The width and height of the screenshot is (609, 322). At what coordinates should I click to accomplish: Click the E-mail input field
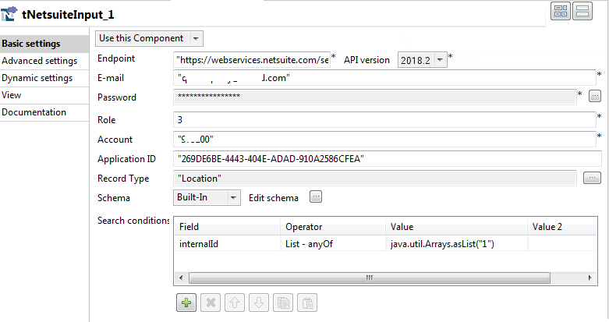pyautogui.click(x=384, y=78)
